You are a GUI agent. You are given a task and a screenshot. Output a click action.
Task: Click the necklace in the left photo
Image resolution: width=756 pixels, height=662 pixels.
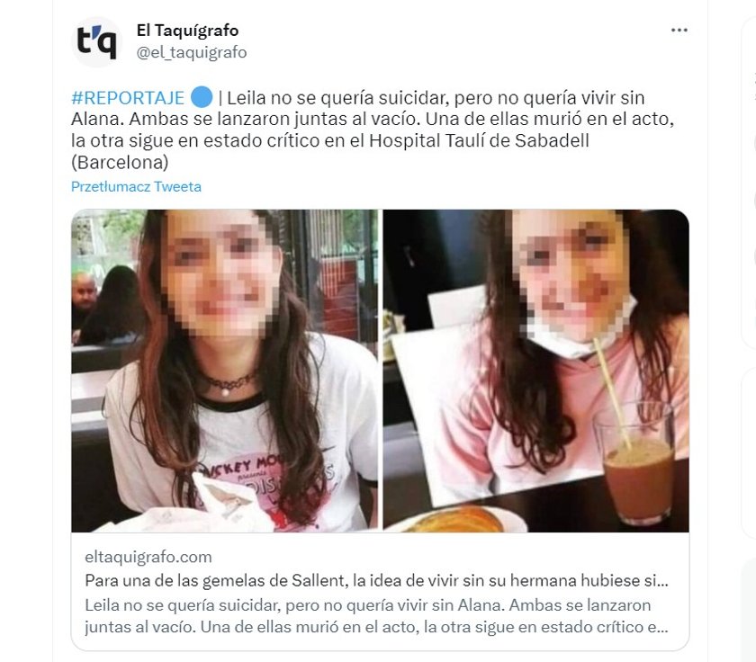point(228,382)
